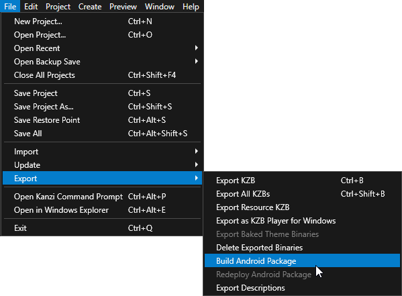Click Exit in the File menu

pos(102,228)
